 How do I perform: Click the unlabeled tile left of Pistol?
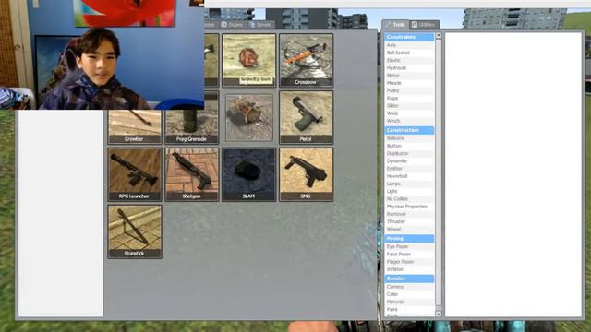[x=249, y=117]
